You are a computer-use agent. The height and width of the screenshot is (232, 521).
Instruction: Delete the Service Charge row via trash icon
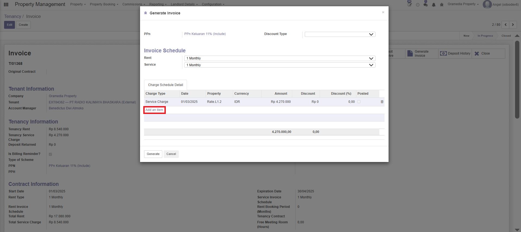[382, 102]
